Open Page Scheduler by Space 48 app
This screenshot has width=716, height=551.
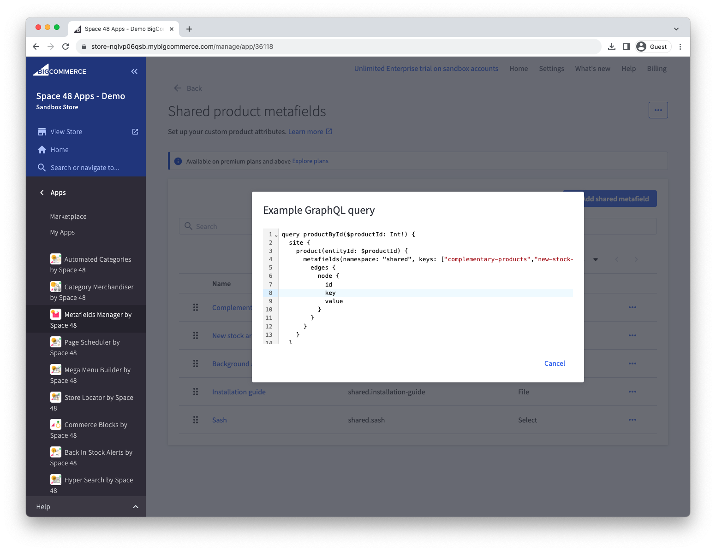coord(86,347)
